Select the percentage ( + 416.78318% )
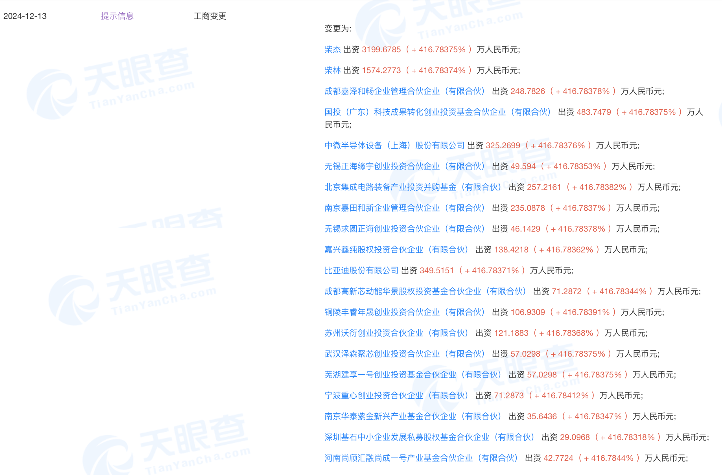Viewport: 722px width, 475px height. pyautogui.click(x=628, y=437)
